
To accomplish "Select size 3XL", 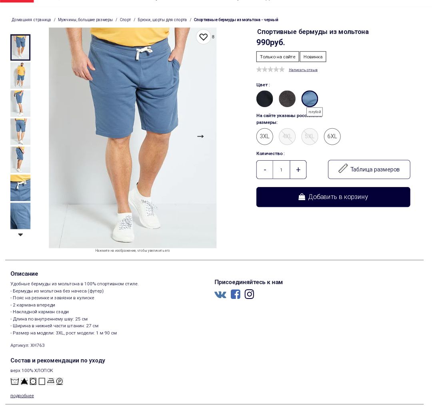I will coord(264,137).
